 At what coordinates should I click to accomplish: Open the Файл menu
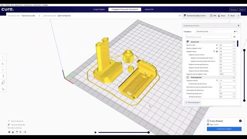tap(2, 5)
